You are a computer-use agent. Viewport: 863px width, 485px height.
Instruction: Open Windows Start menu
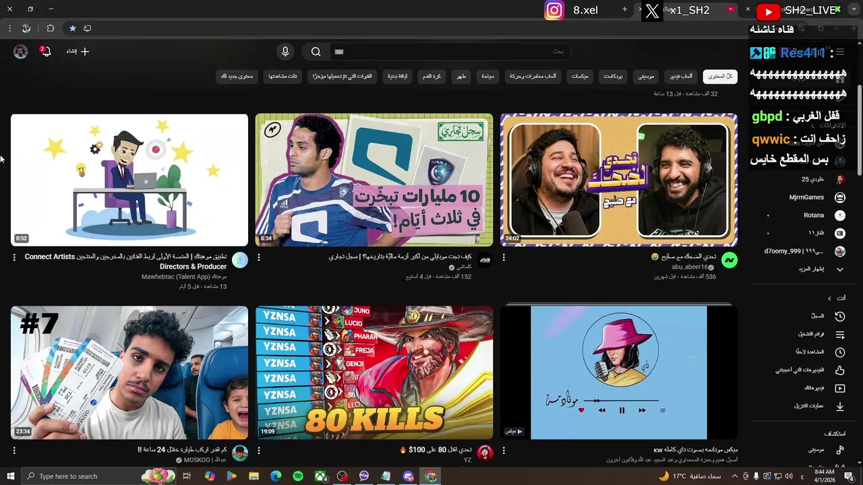pyautogui.click(x=10, y=476)
